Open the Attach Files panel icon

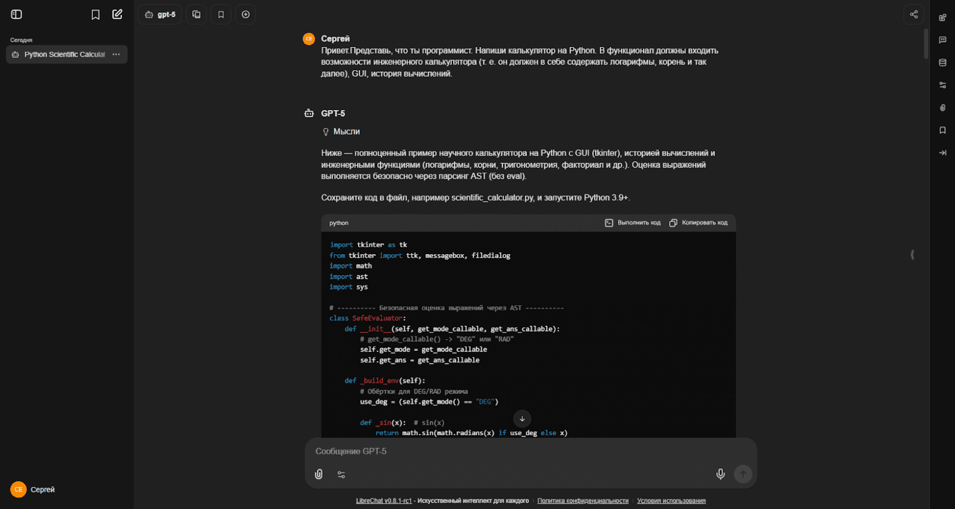(x=942, y=107)
